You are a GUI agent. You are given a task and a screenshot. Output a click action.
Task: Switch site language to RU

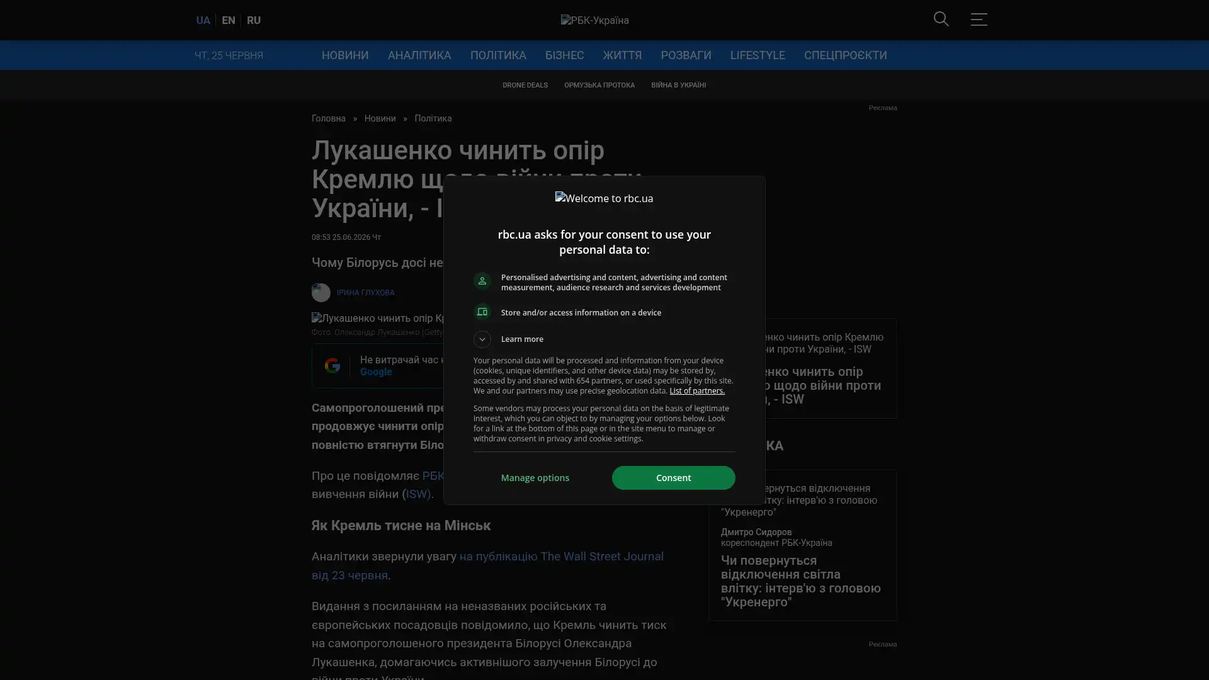[x=253, y=20]
